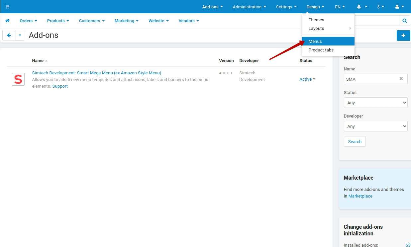
Task: Click the Change add-ons initialization heading
Action: 363,230
